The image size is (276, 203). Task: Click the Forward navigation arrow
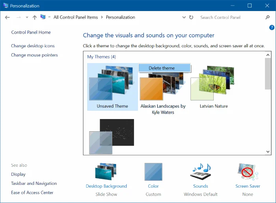pos(19,17)
